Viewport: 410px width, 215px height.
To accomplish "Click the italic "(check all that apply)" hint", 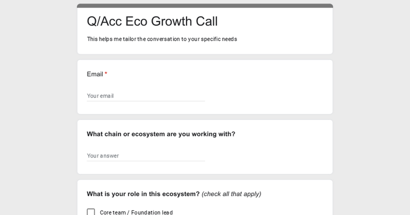I will click(x=231, y=194).
